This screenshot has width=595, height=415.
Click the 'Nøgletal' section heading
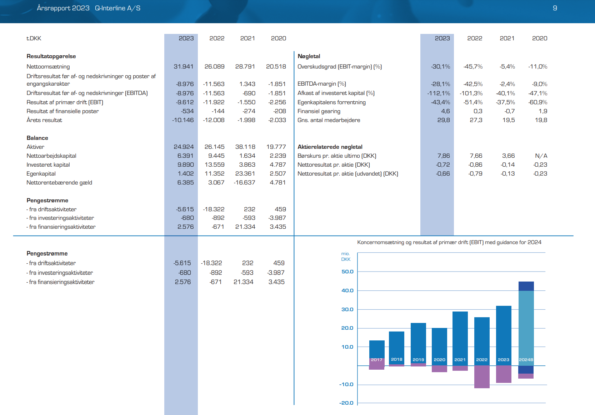point(309,56)
